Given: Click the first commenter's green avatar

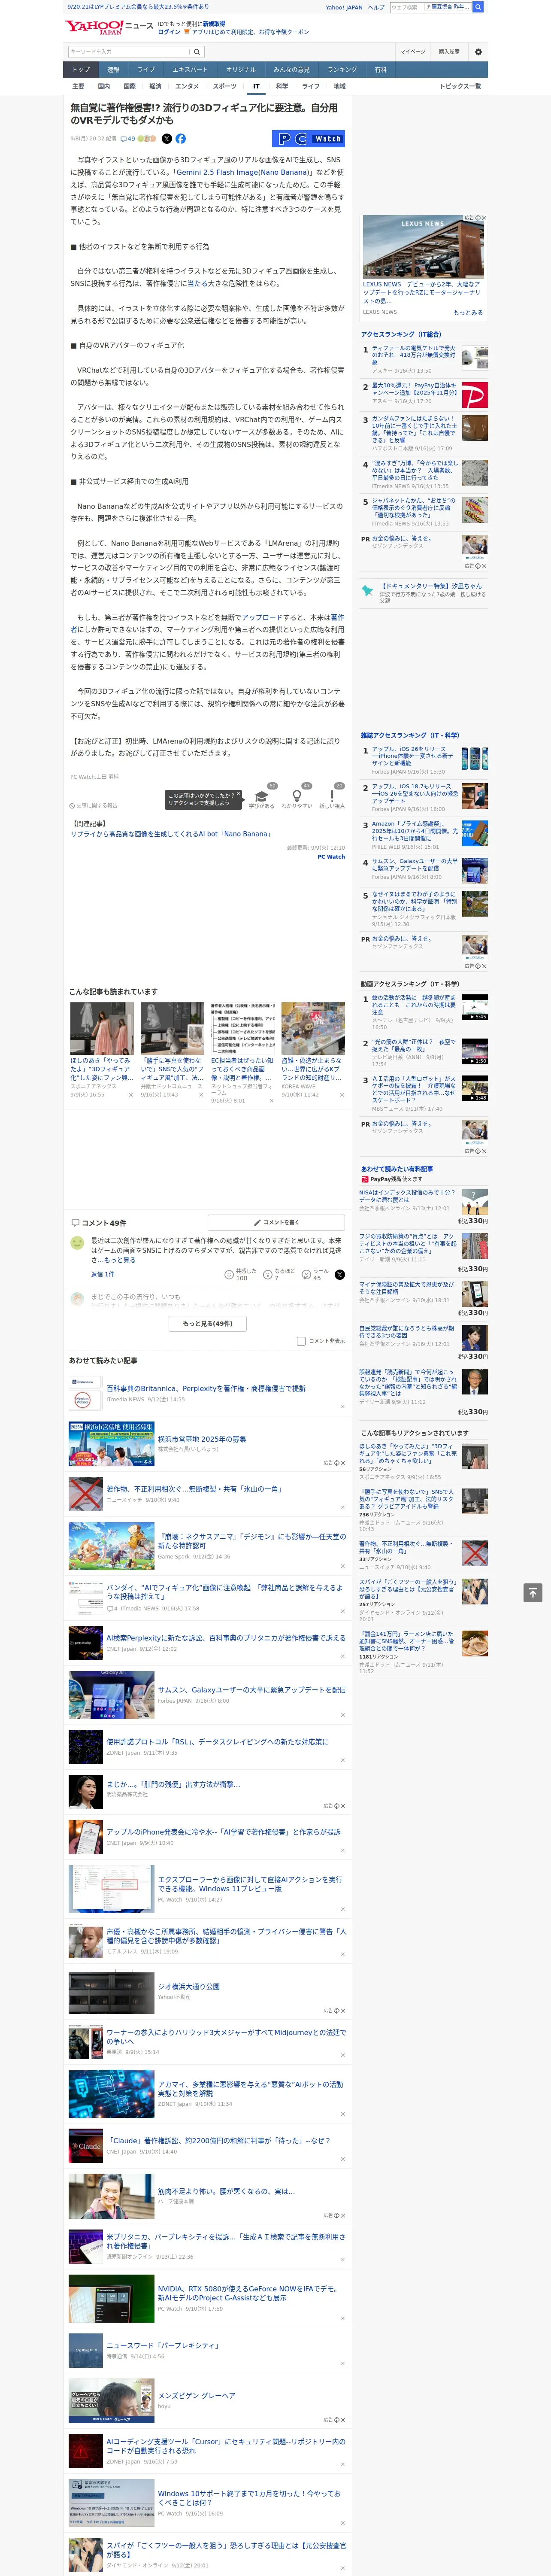Looking at the screenshot, I should click(77, 1243).
